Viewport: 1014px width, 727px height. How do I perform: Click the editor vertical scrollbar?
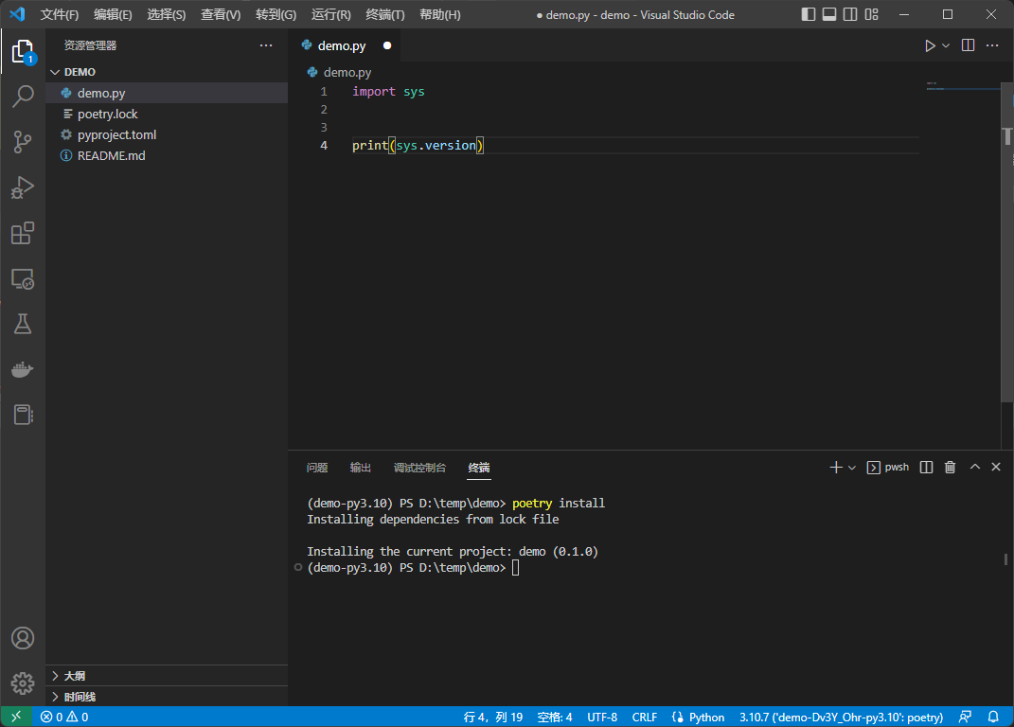(x=1007, y=243)
